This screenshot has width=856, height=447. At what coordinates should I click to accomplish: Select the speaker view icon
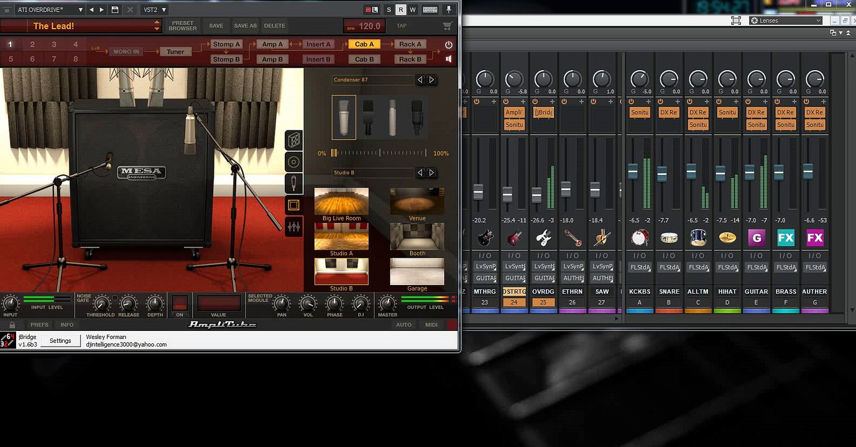coord(294,162)
